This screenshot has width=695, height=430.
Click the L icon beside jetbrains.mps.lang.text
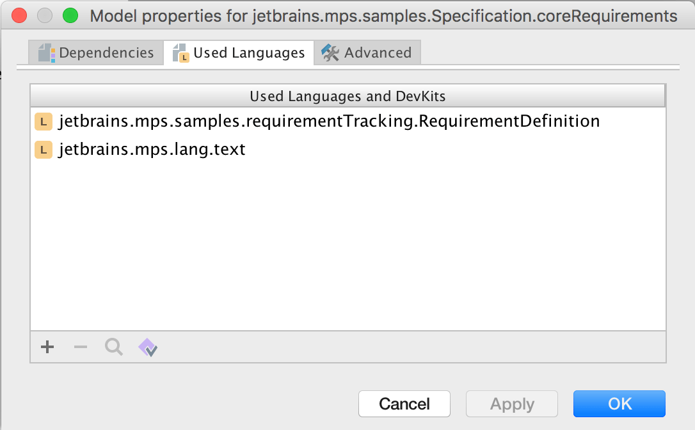pyautogui.click(x=44, y=150)
